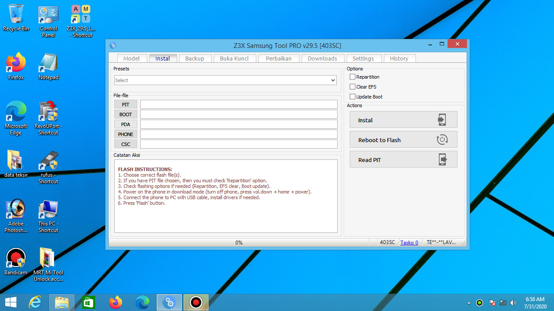Click the 0% progress bar
This screenshot has width=554, height=311.
click(x=238, y=243)
